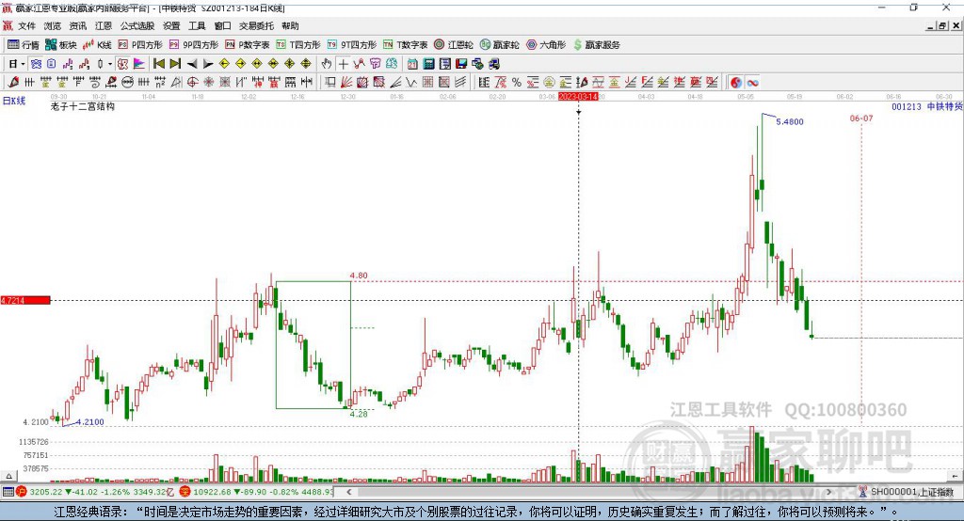Click the 4.80 box top label
Screen dimensions: 964x521
coord(359,276)
